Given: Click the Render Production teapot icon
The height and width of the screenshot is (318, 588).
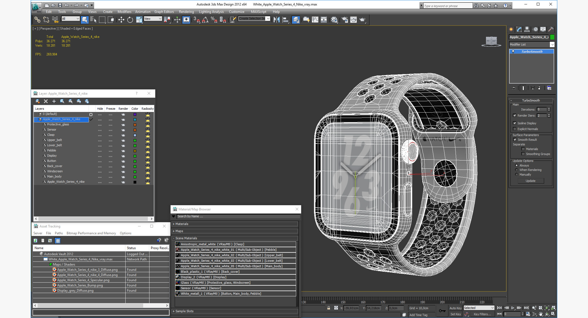Looking at the screenshot, I should coord(362,20).
